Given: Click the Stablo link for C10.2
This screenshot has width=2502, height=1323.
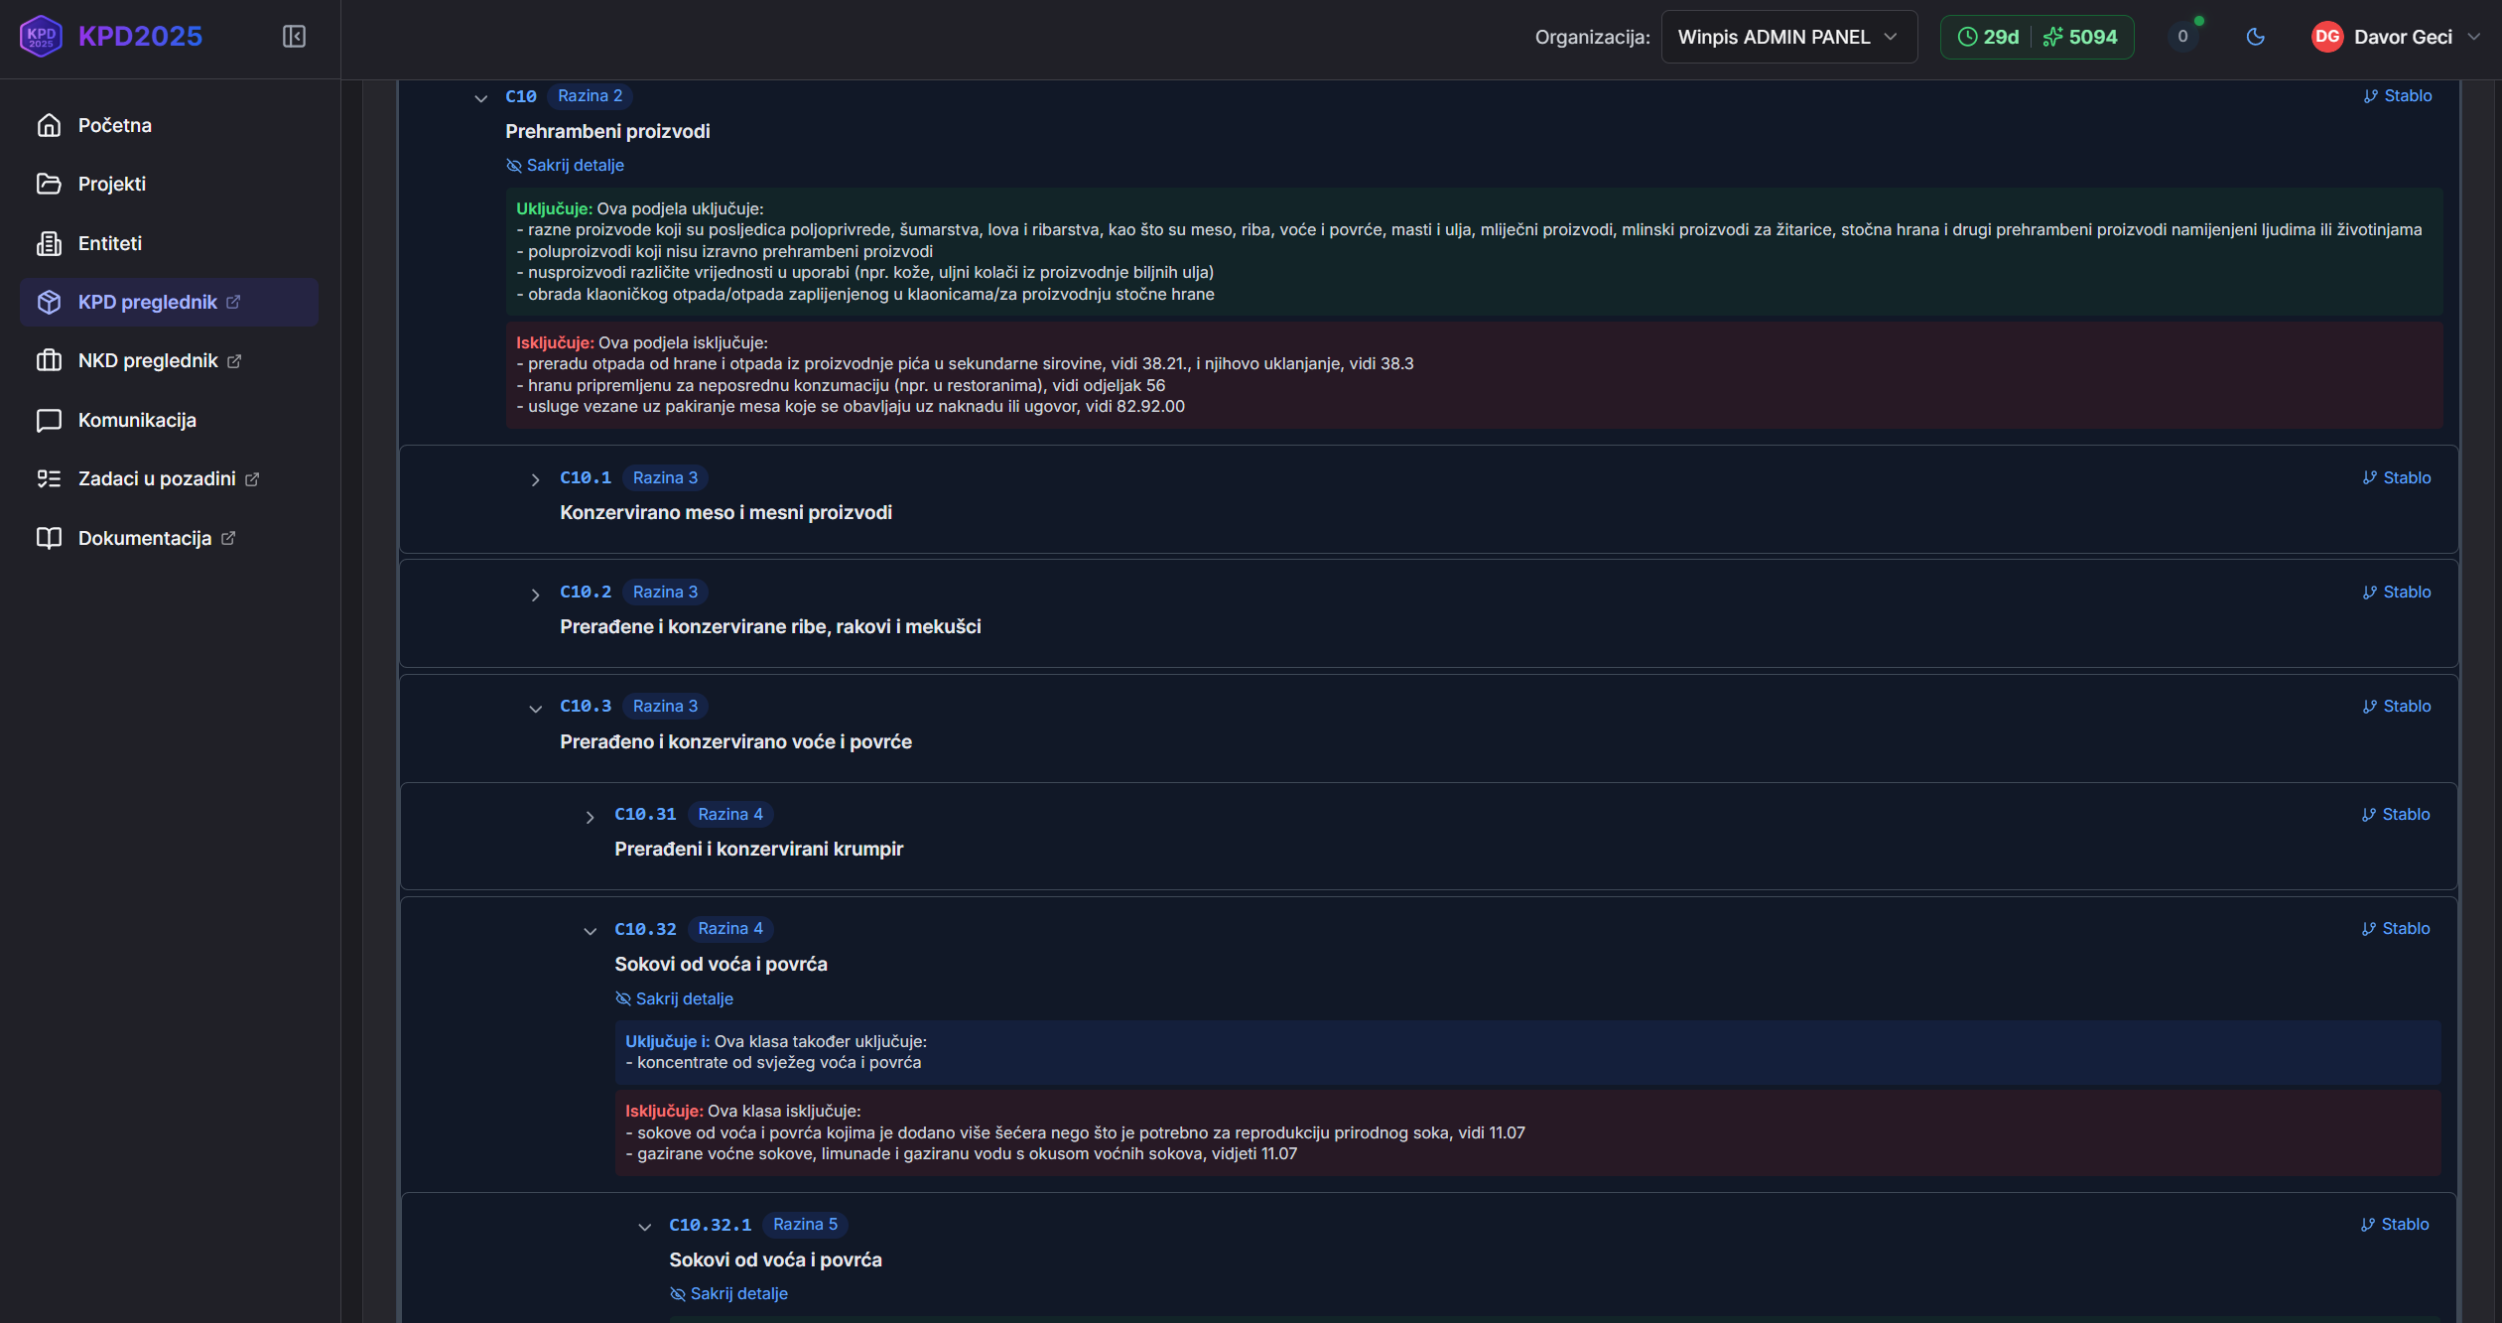Looking at the screenshot, I should click(x=2396, y=592).
